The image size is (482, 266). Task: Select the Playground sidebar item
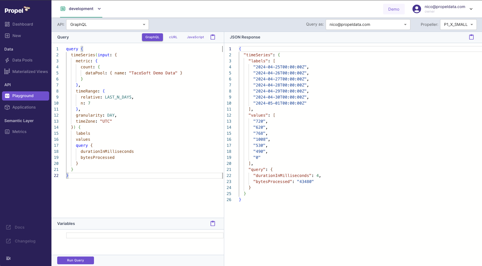(x=24, y=96)
